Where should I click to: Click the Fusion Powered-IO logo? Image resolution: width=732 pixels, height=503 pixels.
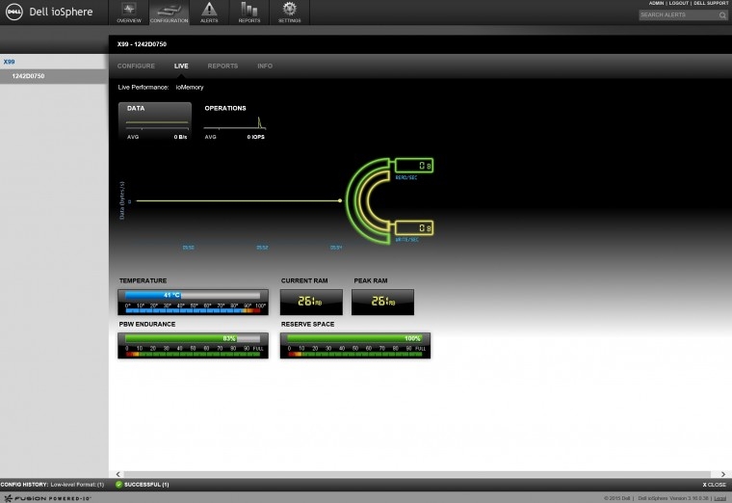[x=47, y=498]
